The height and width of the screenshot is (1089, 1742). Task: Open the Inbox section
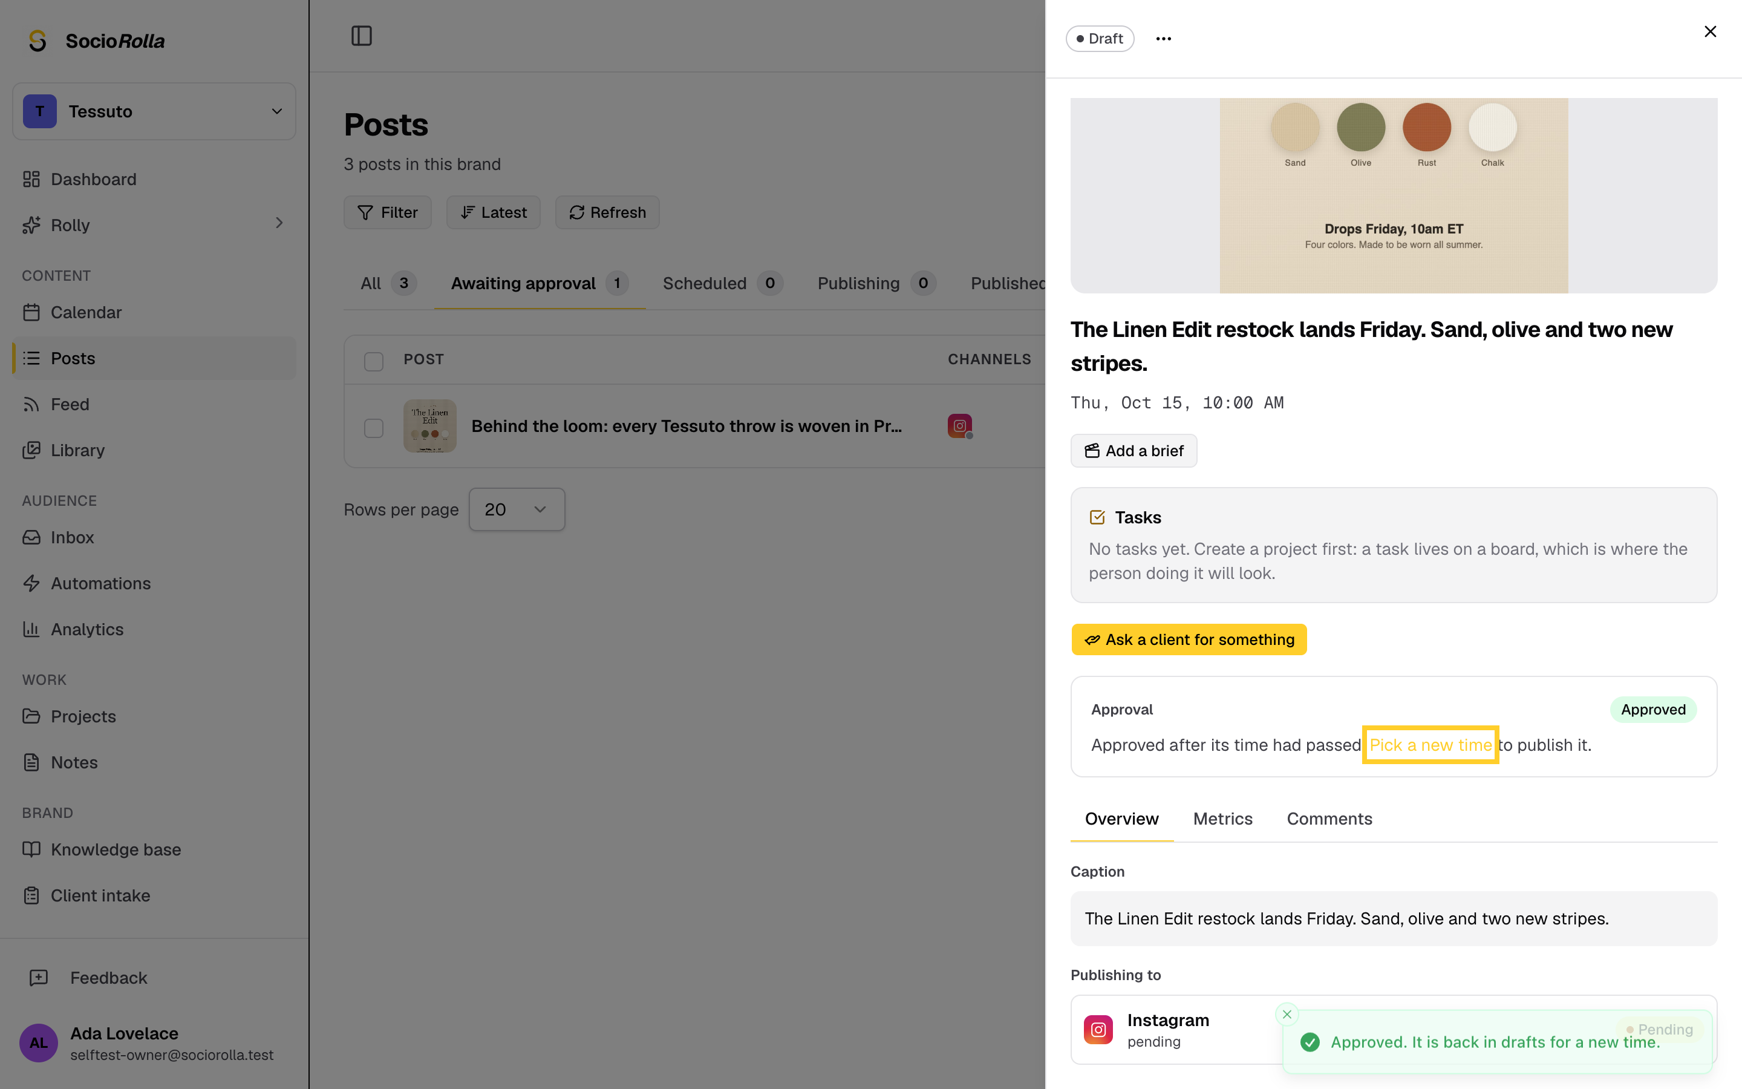point(154,537)
